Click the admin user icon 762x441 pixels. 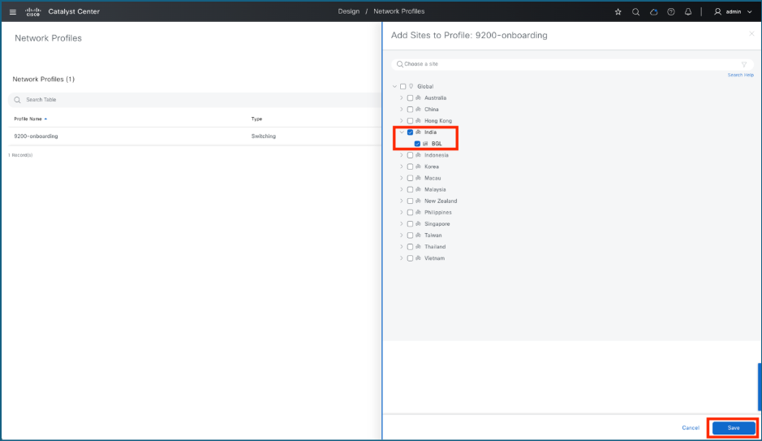coord(718,11)
